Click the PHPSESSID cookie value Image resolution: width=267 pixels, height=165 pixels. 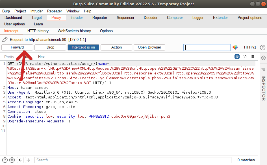click(x=141, y=116)
